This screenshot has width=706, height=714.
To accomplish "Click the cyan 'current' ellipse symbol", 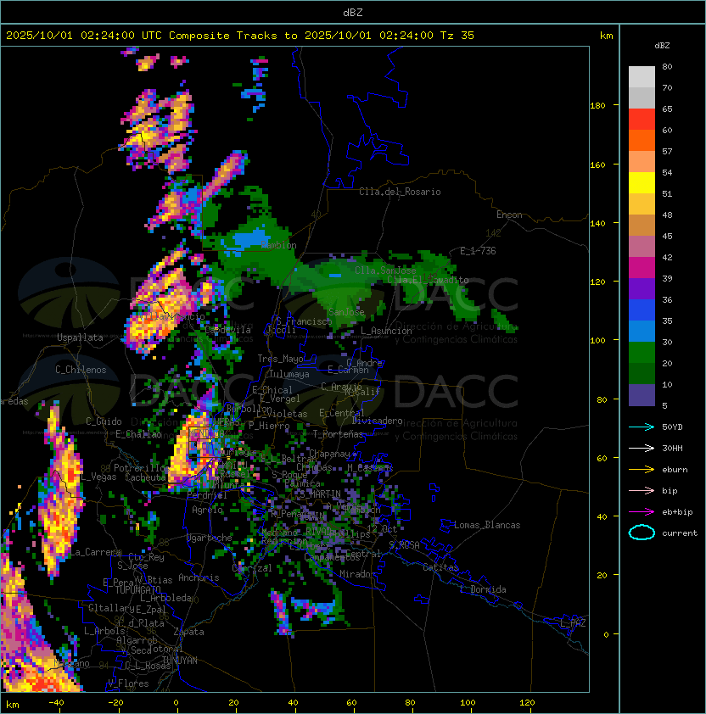I will tap(642, 533).
